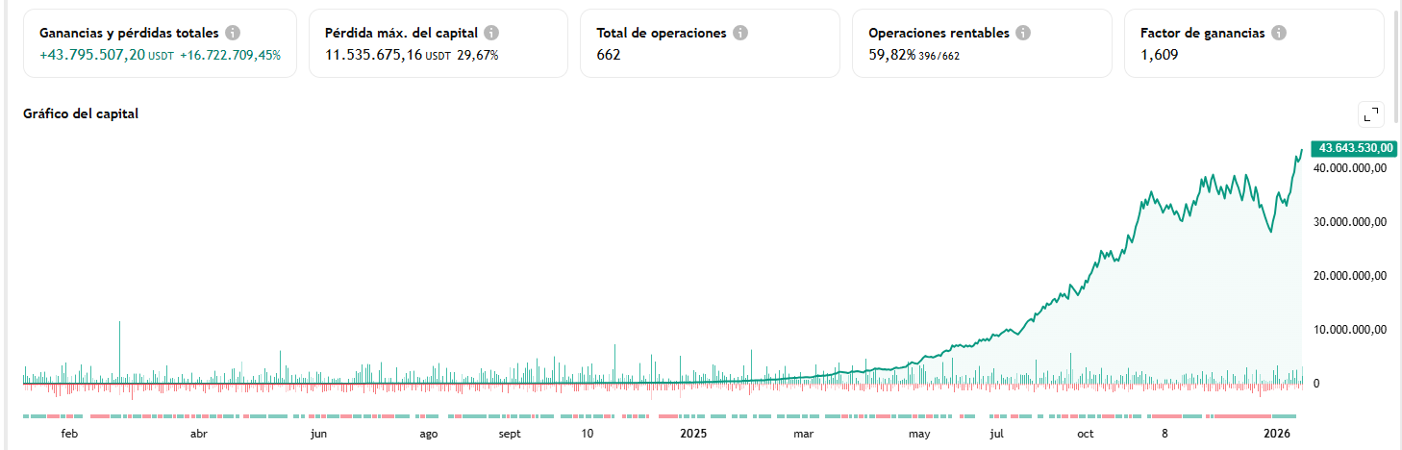This screenshot has height=450, width=1402.
Task: Click info icon beside Total de operaciones
Action: click(x=740, y=33)
